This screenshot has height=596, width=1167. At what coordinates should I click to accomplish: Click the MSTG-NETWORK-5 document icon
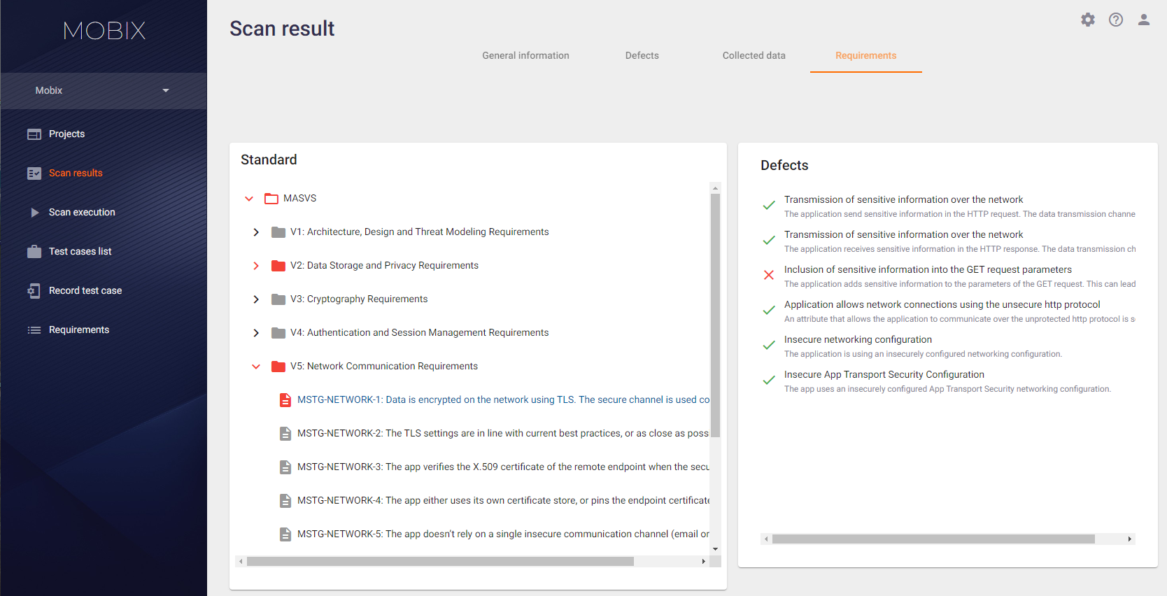point(285,534)
